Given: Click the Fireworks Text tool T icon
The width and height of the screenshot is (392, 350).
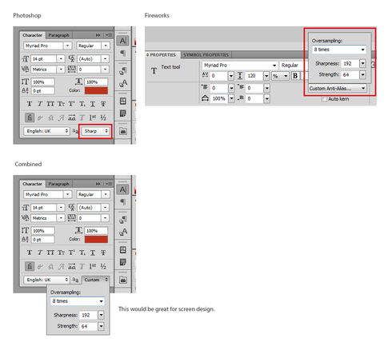Looking at the screenshot, I should [154, 71].
